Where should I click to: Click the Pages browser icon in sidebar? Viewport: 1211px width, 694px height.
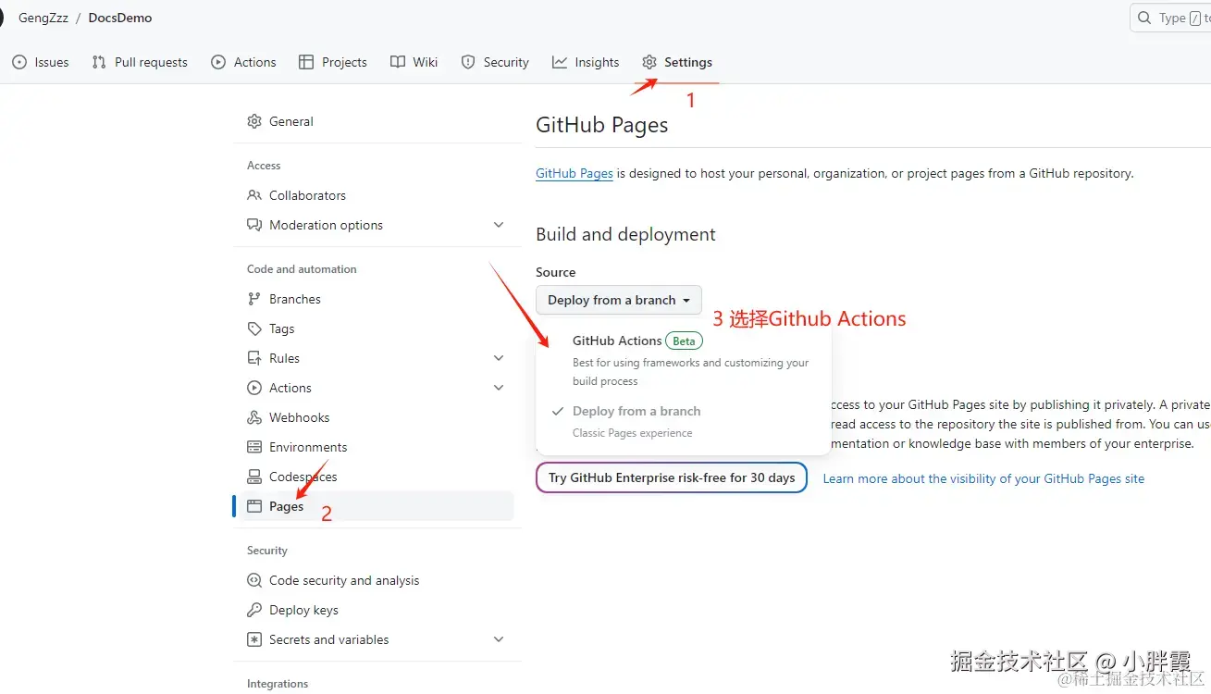(254, 506)
